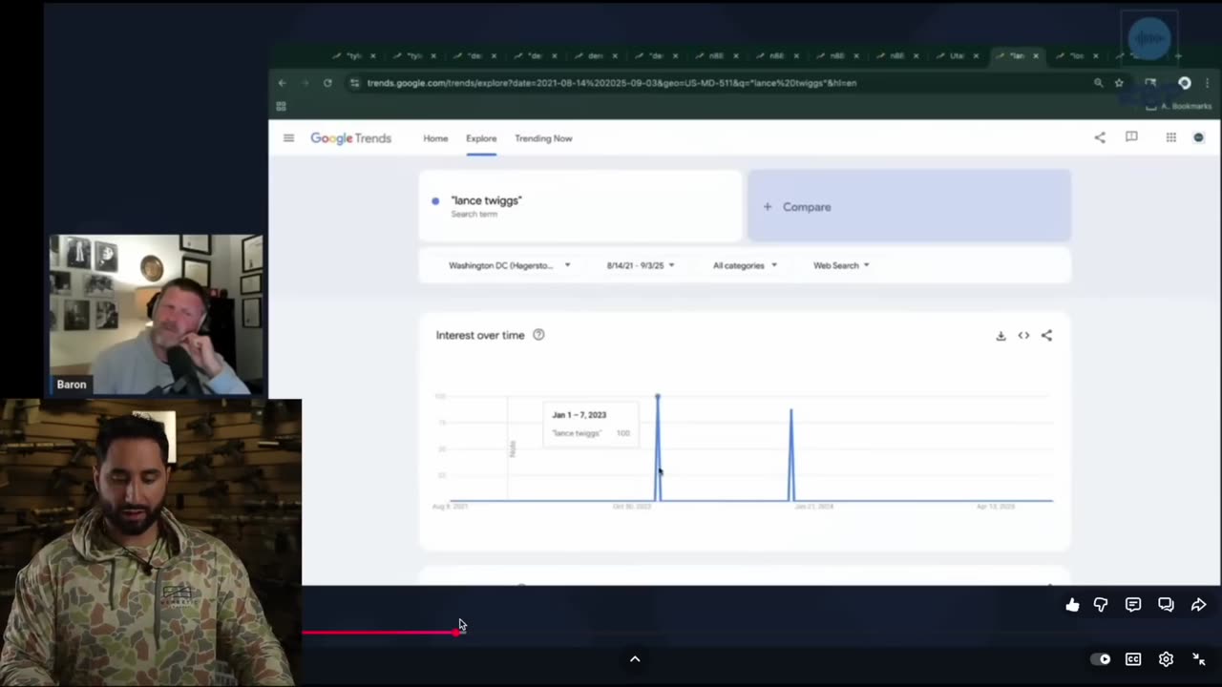1222x687 pixels.
Task: Like the video with thumbs up
Action: (x=1072, y=605)
